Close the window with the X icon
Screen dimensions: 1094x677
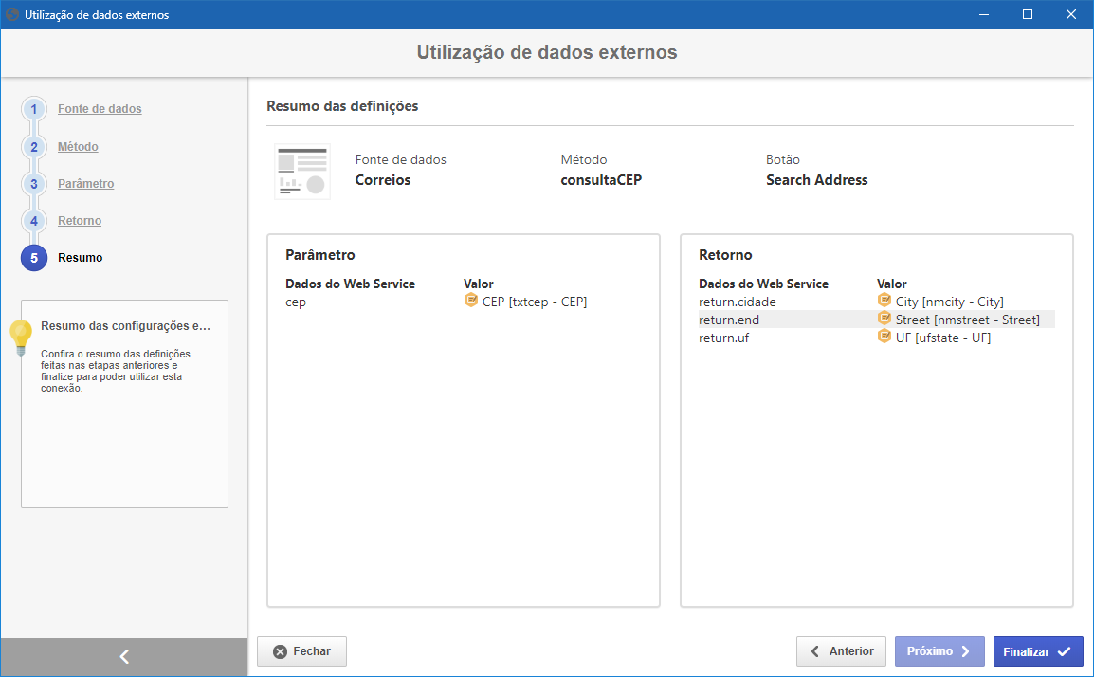[1071, 14]
